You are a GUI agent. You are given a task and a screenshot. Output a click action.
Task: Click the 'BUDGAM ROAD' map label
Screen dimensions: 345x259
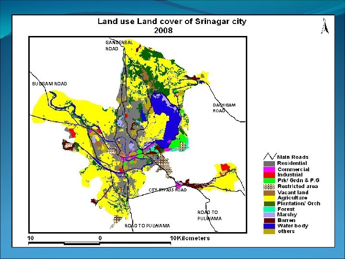(49, 83)
